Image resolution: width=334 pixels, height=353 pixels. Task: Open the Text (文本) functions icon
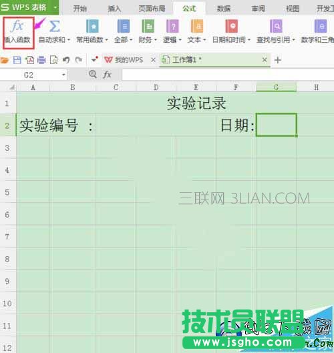point(197,26)
